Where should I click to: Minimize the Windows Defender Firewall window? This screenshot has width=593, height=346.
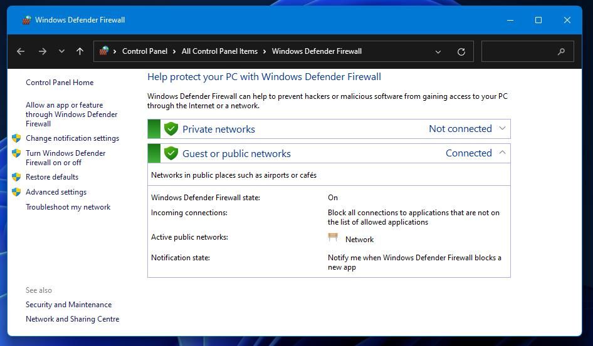pyautogui.click(x=510, y=20)
